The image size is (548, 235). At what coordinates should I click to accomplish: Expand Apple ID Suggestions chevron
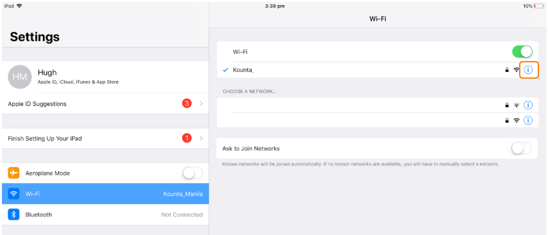point(201,103)
